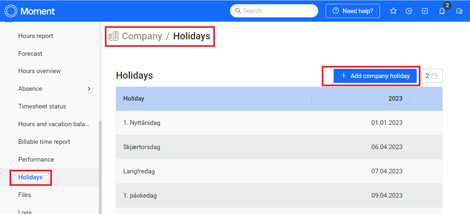The height and width of the screenshot is (214, 470).
Task: Click Add company holiday button
Action: click(375, 76)
